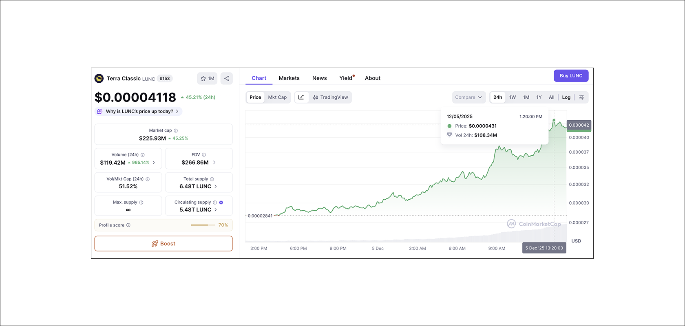Open line chart style icon

coord(301,97)
